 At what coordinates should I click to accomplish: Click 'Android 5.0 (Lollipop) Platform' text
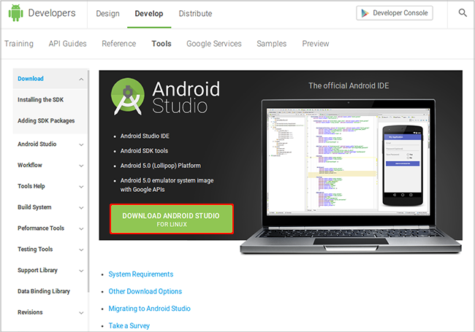coord(161,166)
